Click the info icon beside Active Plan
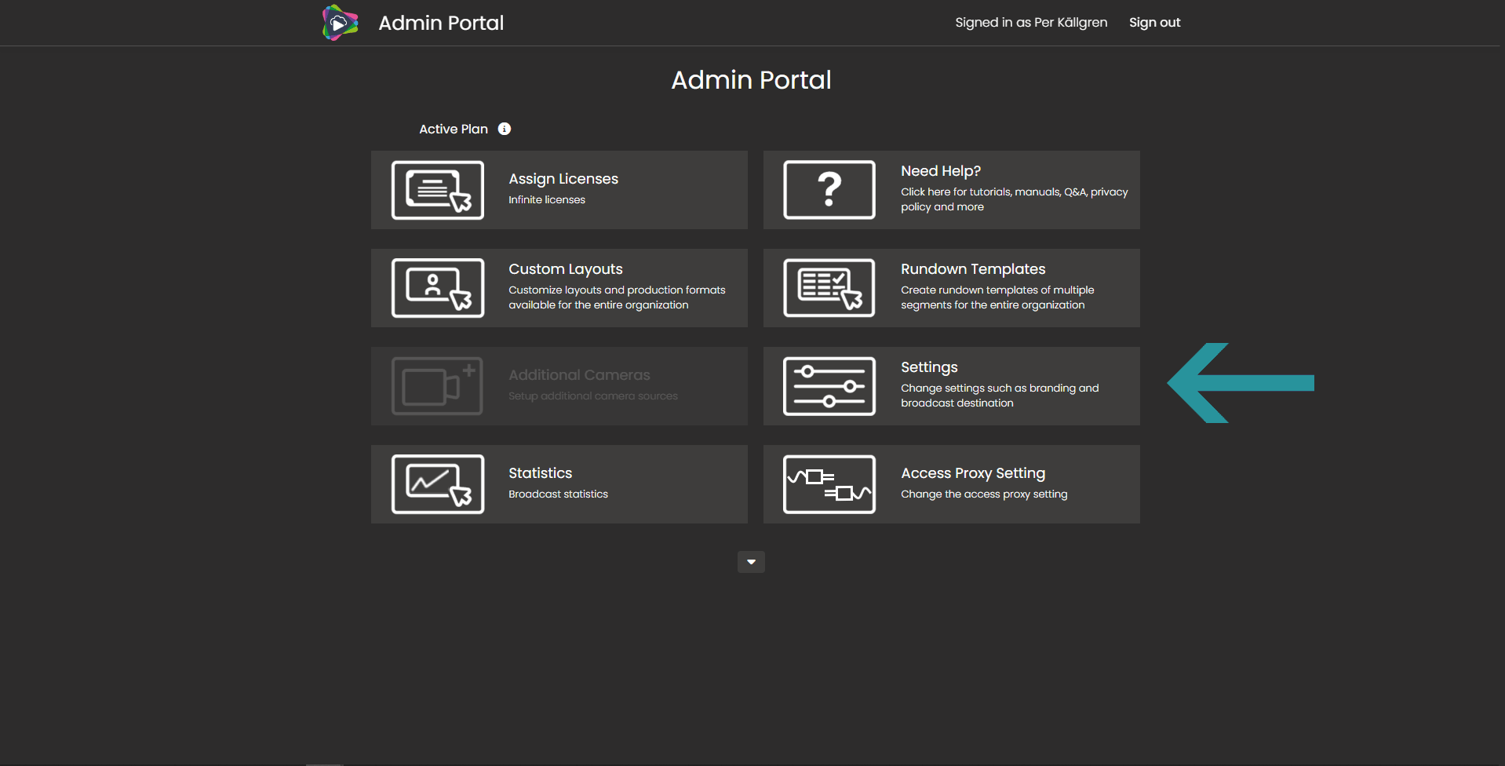Screen dimensions: 1505x766 tap(505, 129)
